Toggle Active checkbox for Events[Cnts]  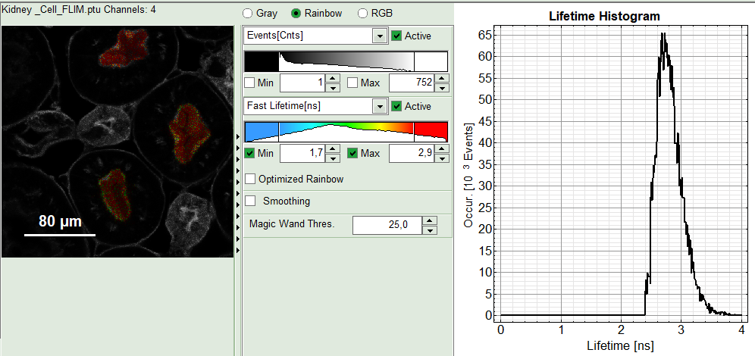(396, 36)
